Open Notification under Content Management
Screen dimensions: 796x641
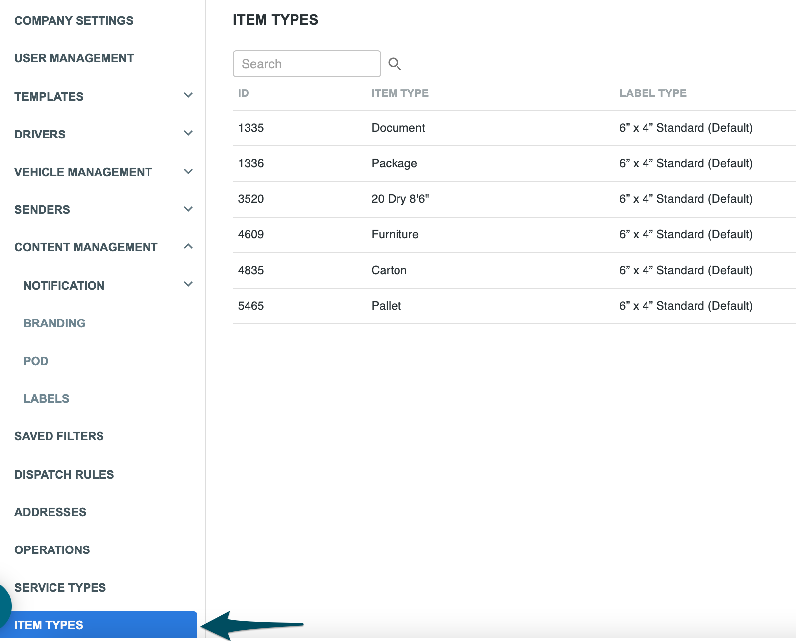pyautogui.click(x=64, y=286)
